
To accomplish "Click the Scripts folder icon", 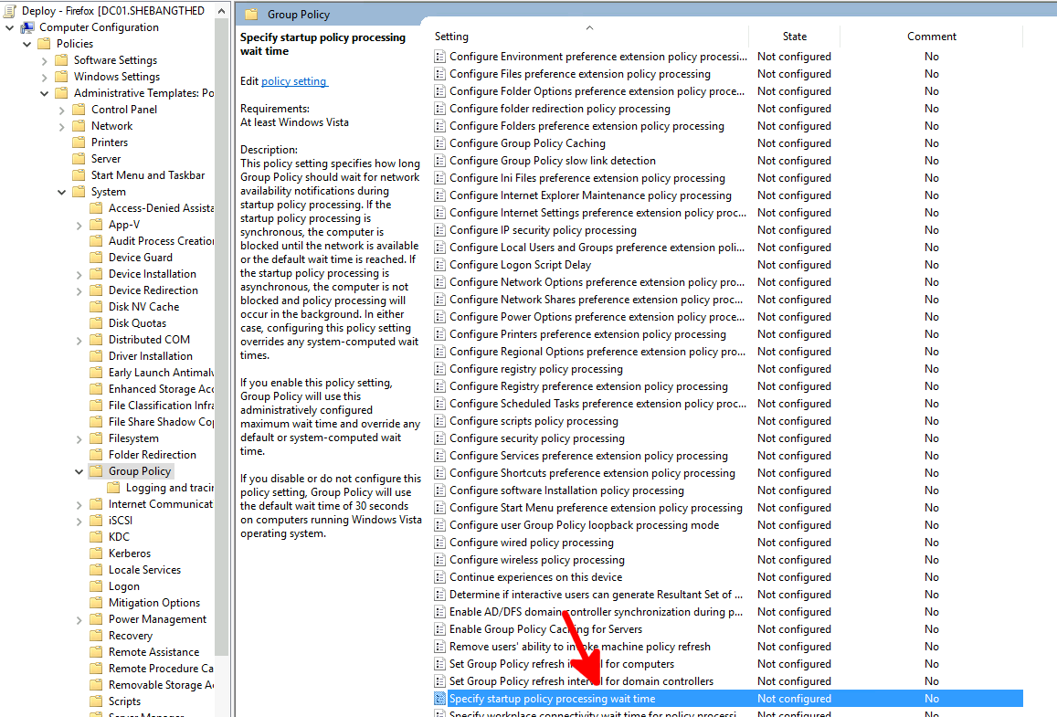I will (x=95, y=701).
